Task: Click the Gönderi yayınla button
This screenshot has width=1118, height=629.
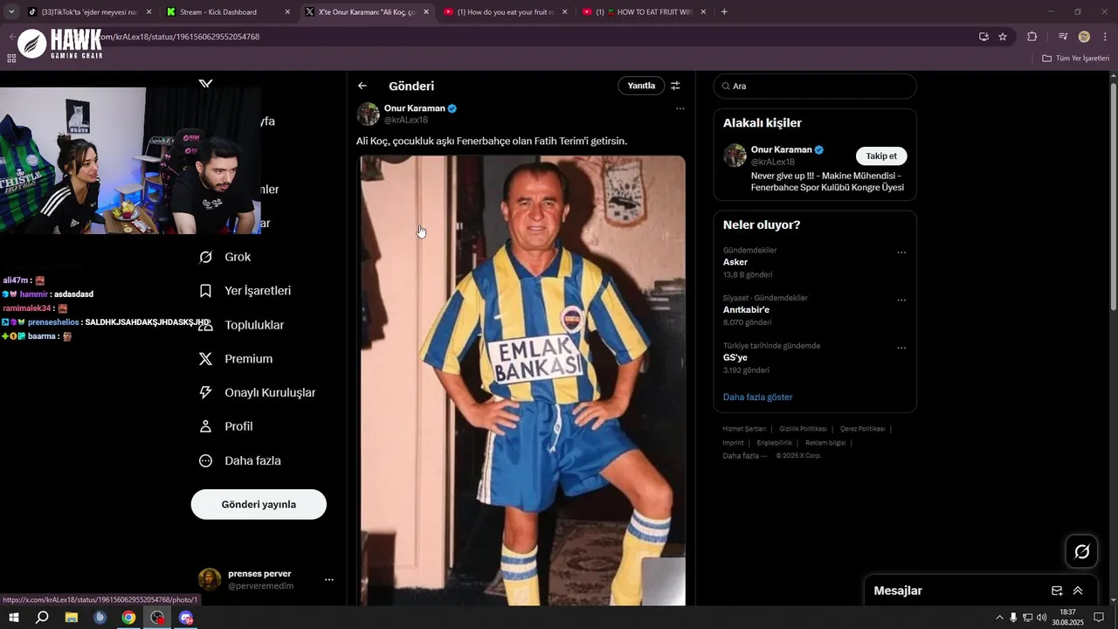Action: pyautogui.click(x=259, y=504)
